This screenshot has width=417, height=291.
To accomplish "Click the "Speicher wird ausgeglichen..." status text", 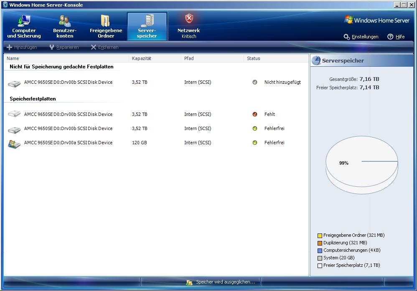I will [226, 282].
